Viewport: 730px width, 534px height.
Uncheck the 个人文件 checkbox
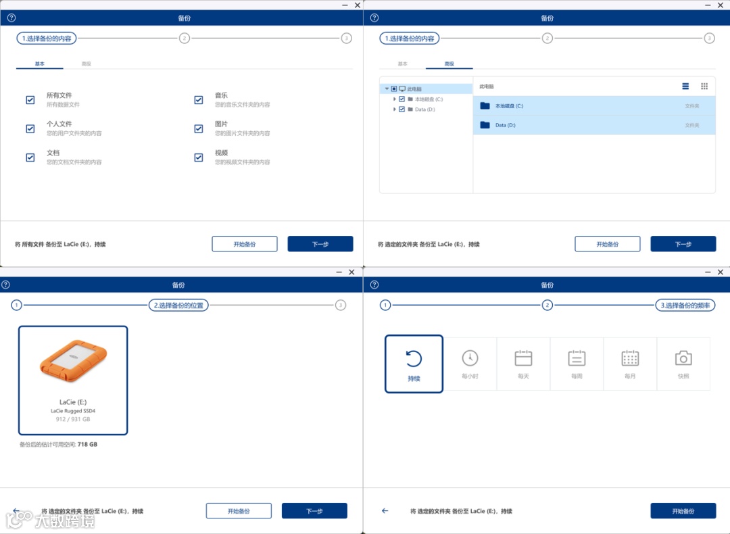click(x=30, y=128)
